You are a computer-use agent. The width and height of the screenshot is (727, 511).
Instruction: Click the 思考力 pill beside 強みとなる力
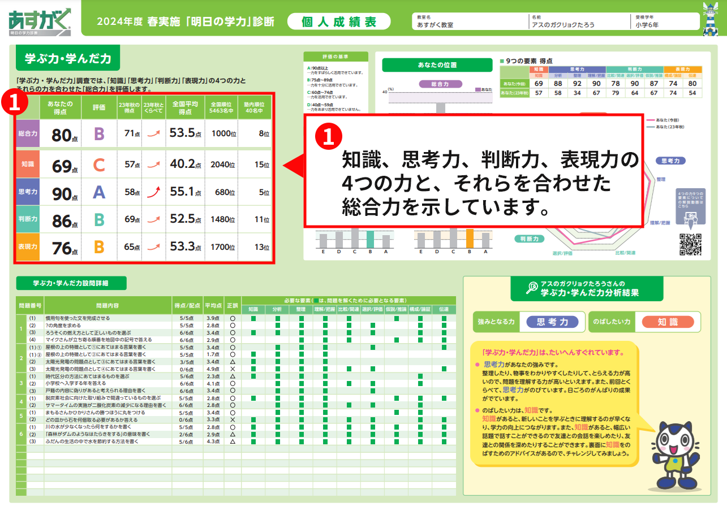click(x=552, y=322)
